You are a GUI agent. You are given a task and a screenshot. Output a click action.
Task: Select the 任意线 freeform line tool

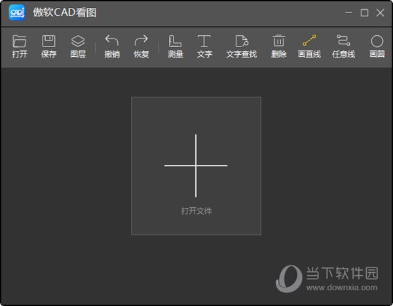[x=343, y=46]
